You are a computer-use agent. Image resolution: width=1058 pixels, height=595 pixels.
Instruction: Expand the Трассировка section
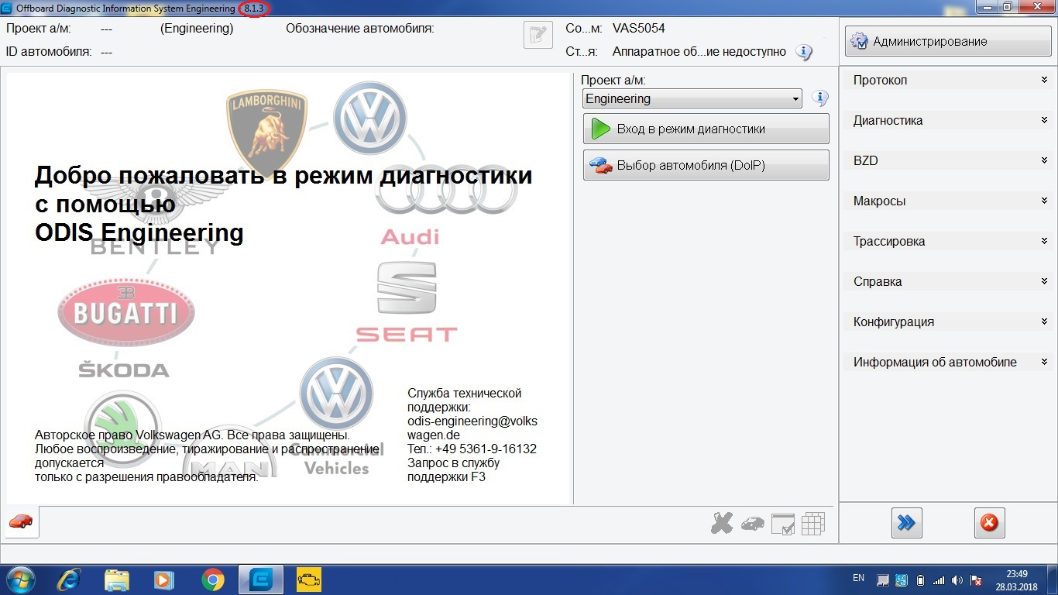pos(948,241)
